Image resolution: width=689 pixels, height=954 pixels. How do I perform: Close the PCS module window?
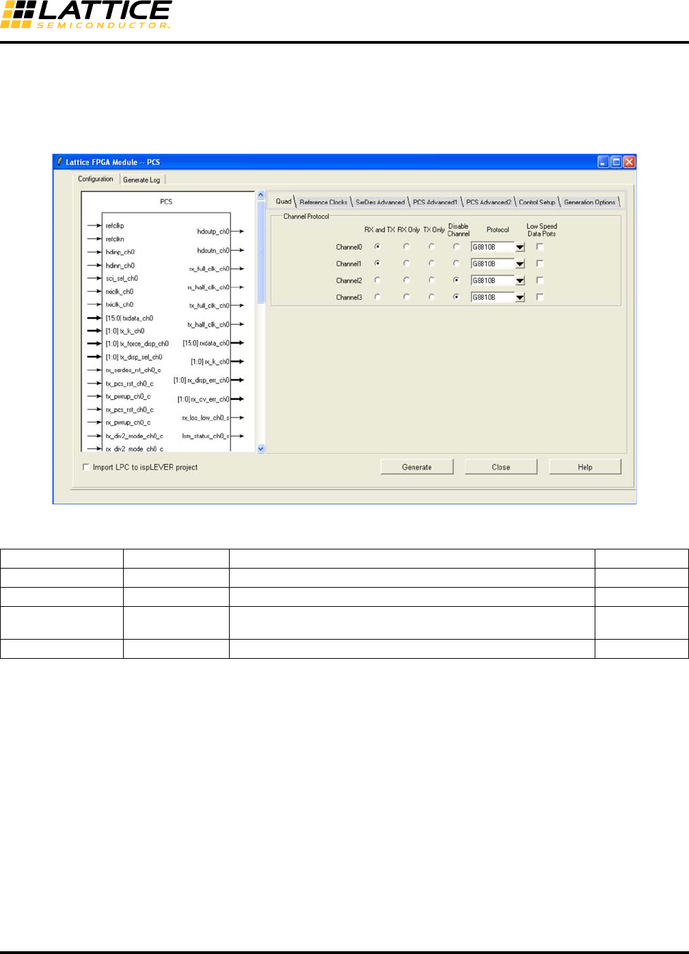[x=629, y=162]
